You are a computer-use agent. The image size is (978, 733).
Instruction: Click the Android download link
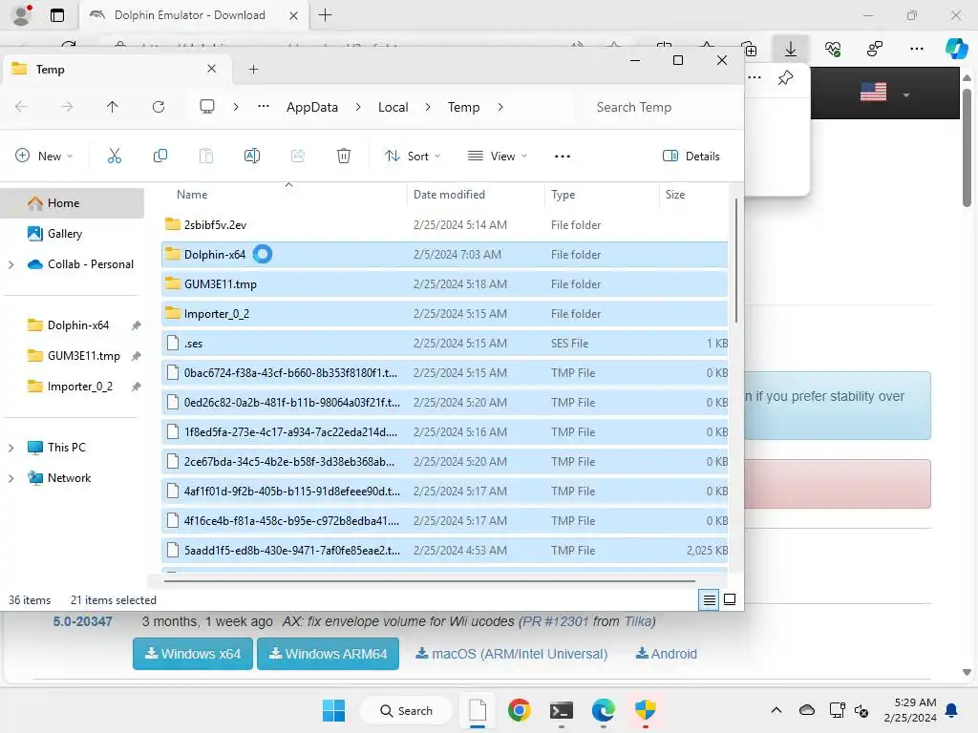pyautogui.click(x=666, y=654)
